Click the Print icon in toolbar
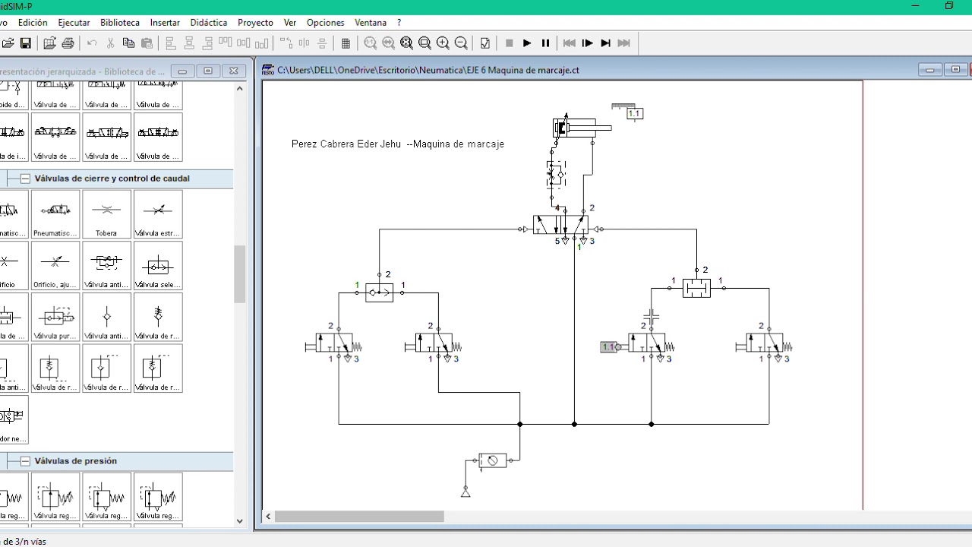 coord(68,43)
